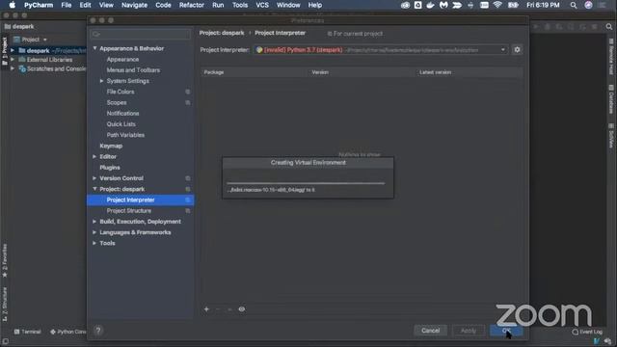This screenshot has height=347, width=617.
Task: Open the interpreter settings gear icon
Action: pos(517,50)
